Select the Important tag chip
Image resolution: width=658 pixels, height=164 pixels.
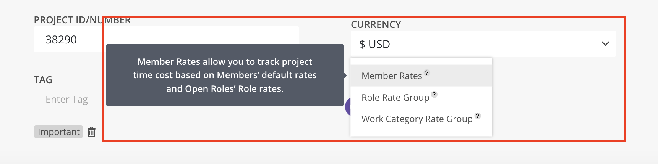coord(58,132)
